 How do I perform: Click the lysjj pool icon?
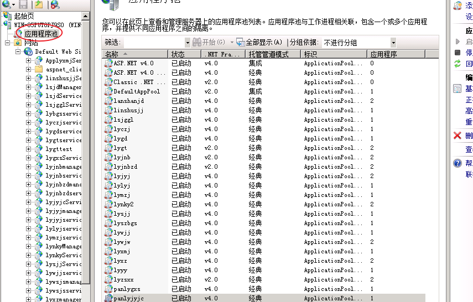tap(108, 214)
